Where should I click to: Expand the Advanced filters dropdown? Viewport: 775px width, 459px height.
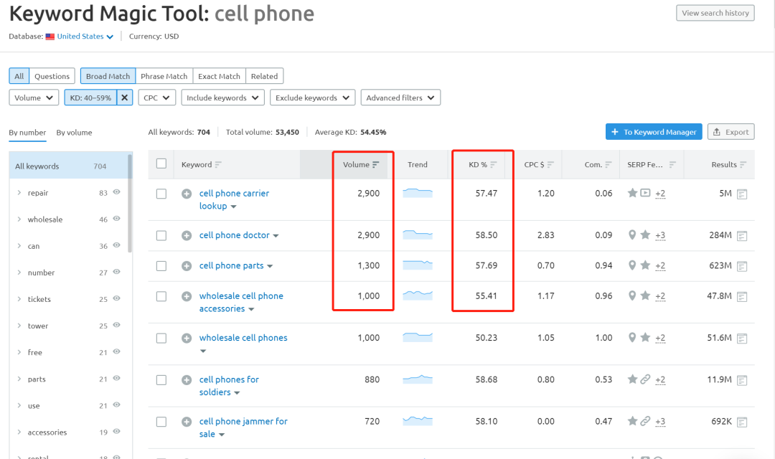pos(400,98)
